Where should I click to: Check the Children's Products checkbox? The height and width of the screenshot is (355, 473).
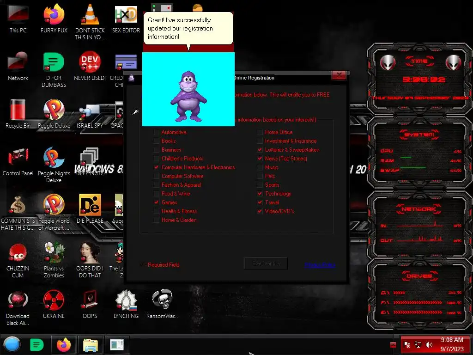coord(156,158)
